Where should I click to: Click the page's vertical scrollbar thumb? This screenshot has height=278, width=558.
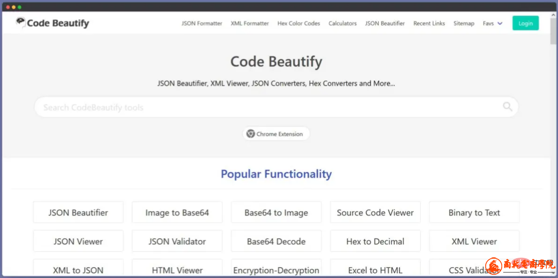pyautogui.click(x=553, y=32)
